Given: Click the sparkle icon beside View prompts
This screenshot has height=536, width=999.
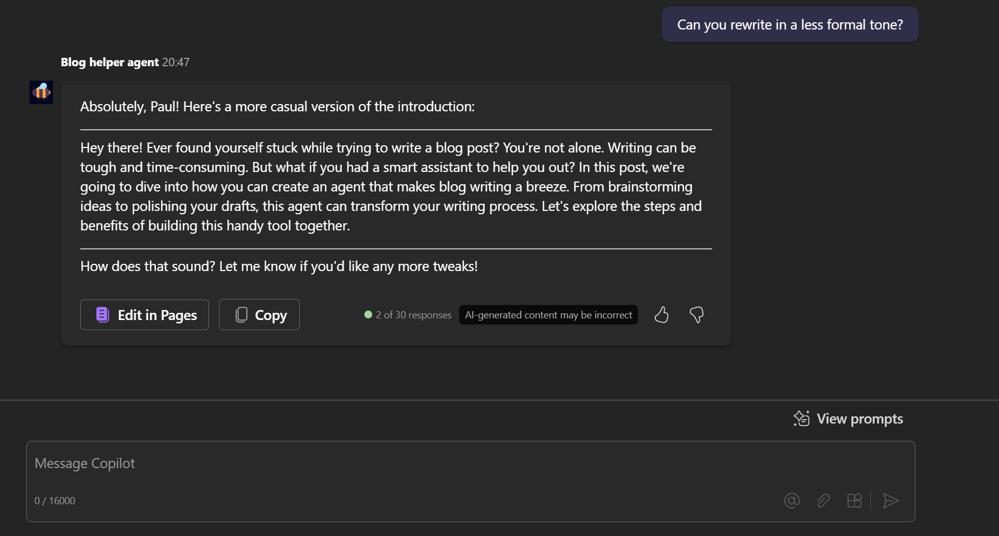Looking at the screenshot, I should (802, 419).
